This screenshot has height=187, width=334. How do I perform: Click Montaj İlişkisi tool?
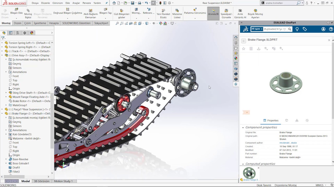[x=28, y=14]
